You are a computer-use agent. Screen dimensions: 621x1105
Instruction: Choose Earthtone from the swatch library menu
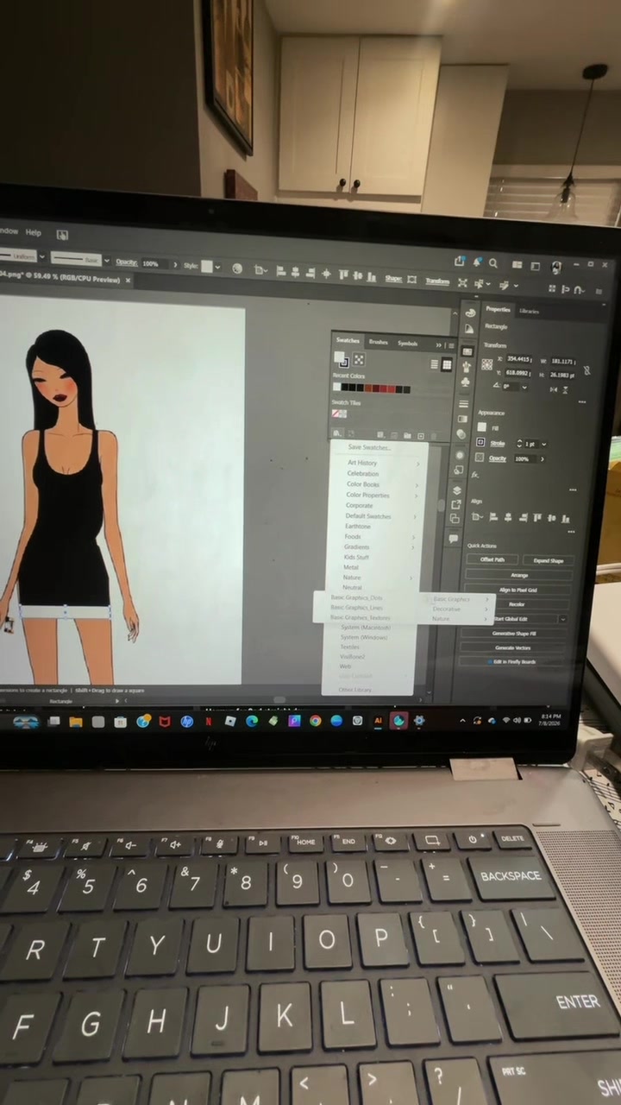click(x=358, y=527)
